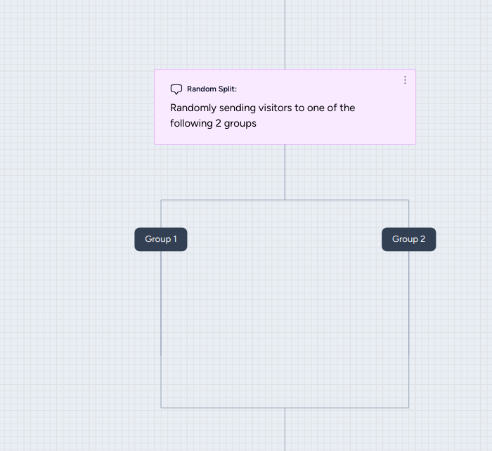Click empty grid left of Random Split card
Screen dimensions: 492x451
coord(77,106)
